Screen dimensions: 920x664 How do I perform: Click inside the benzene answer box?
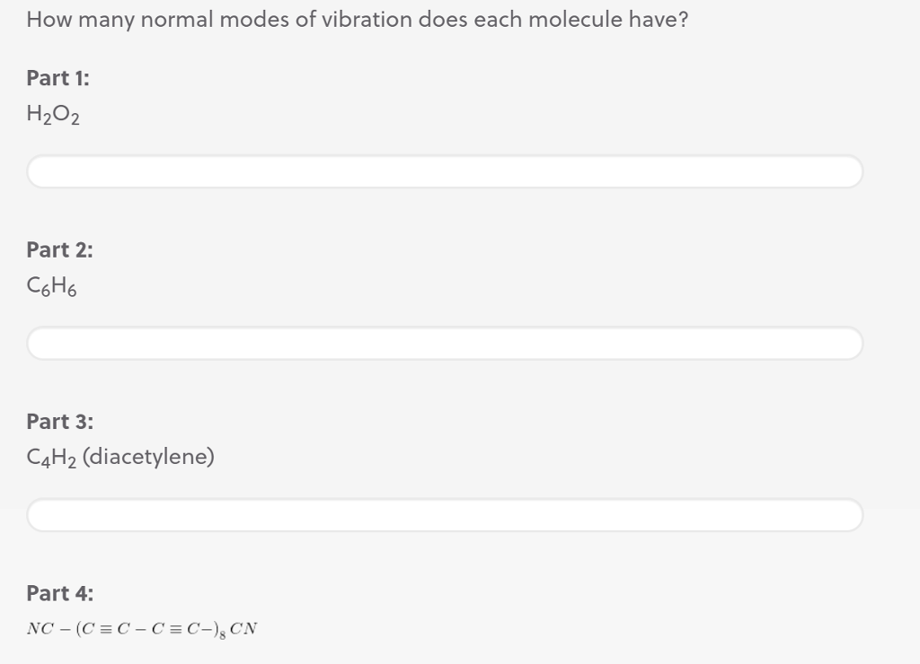pyautogui.click(x=445, y=343)
